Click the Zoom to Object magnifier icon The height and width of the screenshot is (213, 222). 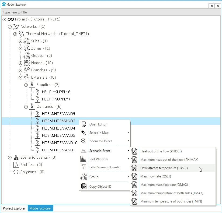(84, 141)
